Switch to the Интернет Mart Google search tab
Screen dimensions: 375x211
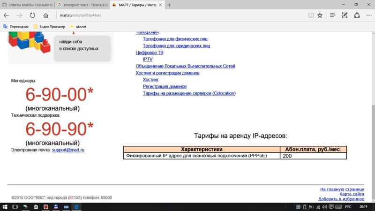[82, 5]
